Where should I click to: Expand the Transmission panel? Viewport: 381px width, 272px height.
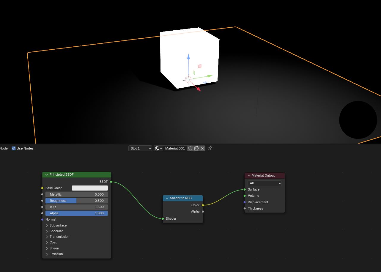(47, 237)
